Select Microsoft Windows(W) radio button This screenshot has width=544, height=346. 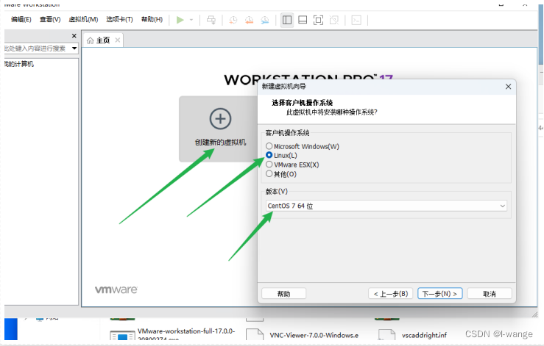click(x=269, y=146)
